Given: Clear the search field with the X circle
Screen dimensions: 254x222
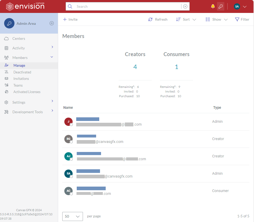Looking at the screenshot, I should [x=185, y=6].
